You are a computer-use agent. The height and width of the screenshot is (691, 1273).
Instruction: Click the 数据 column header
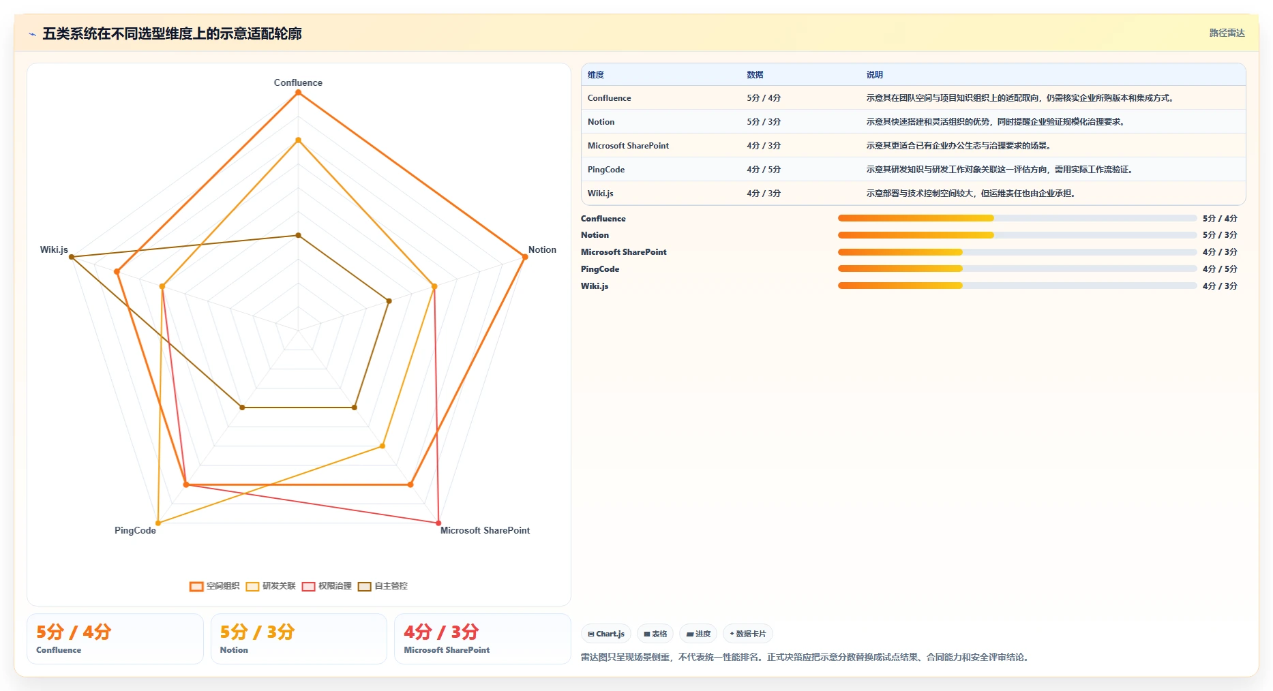(755, 75)
